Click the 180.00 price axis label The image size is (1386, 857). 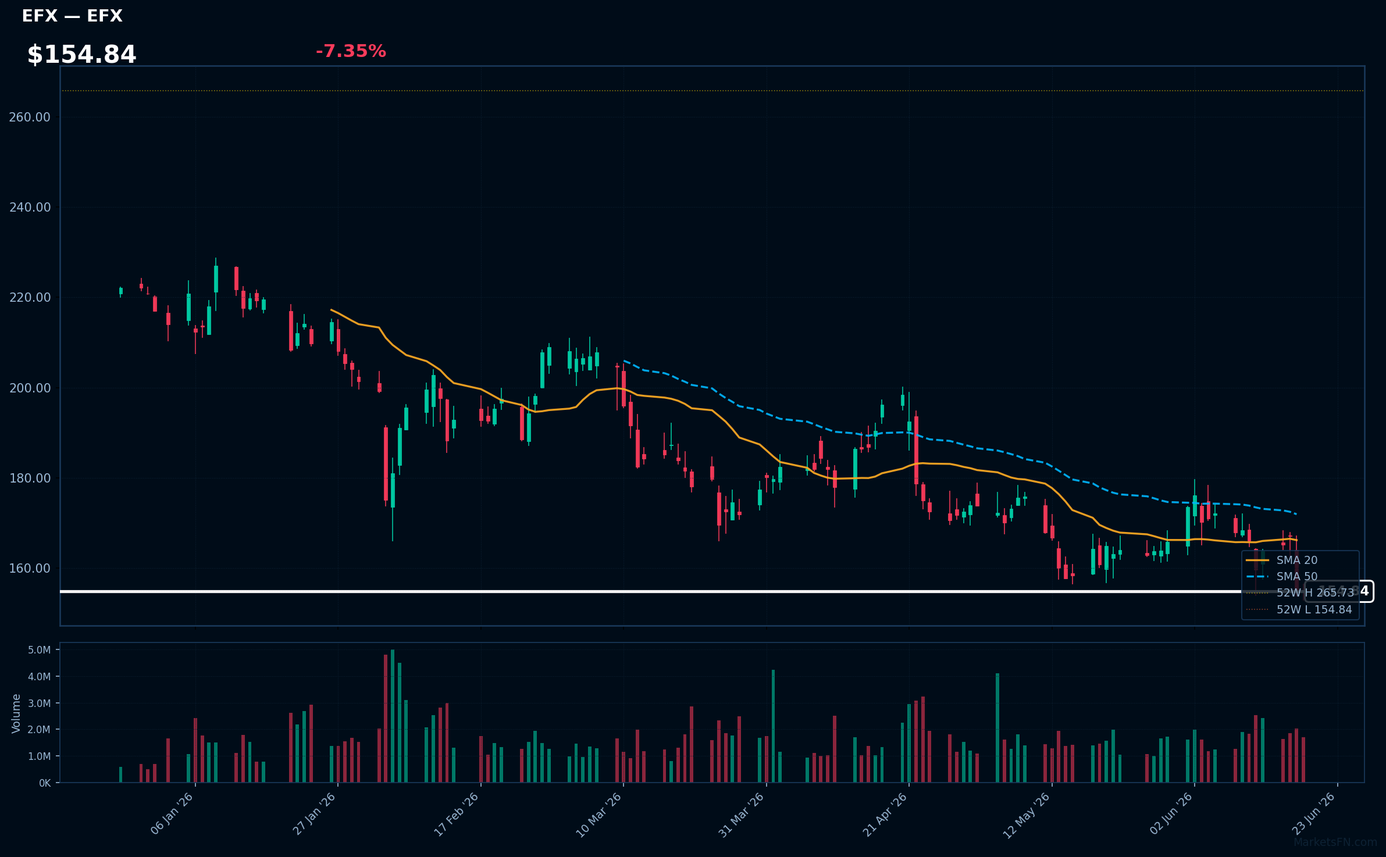coord(30,479)
